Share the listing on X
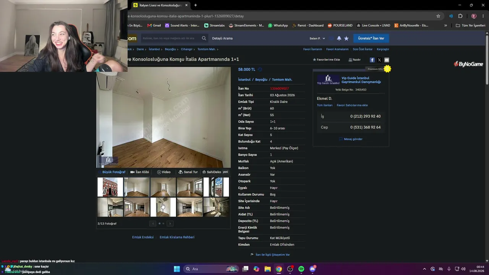 tap(379, 60)
